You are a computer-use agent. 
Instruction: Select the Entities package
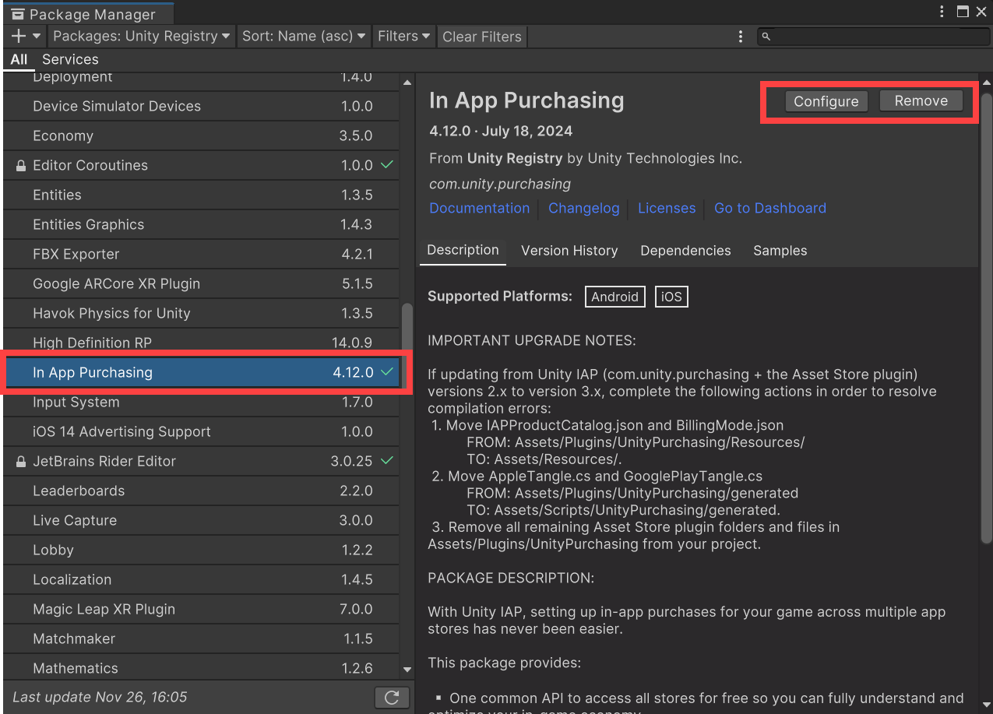tap(201, 195)
